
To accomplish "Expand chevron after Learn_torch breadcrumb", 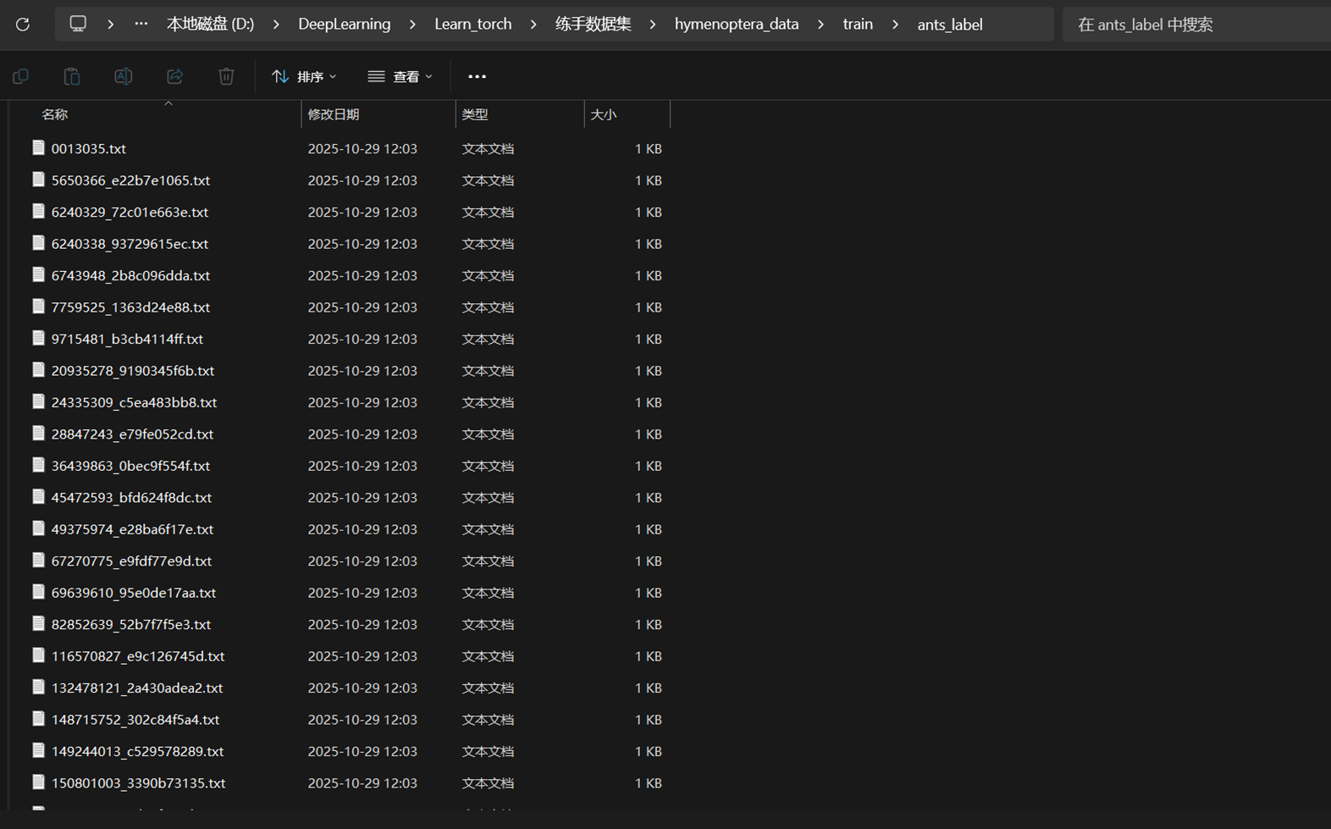I will click(x=533, y=25).
